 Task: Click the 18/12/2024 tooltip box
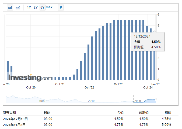pyautogui.click(x=148, y=42)
